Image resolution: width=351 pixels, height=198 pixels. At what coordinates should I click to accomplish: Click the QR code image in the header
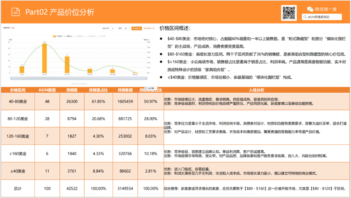tap(289, 13)
